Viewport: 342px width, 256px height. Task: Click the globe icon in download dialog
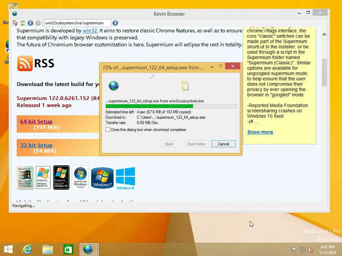click(114, 86)
